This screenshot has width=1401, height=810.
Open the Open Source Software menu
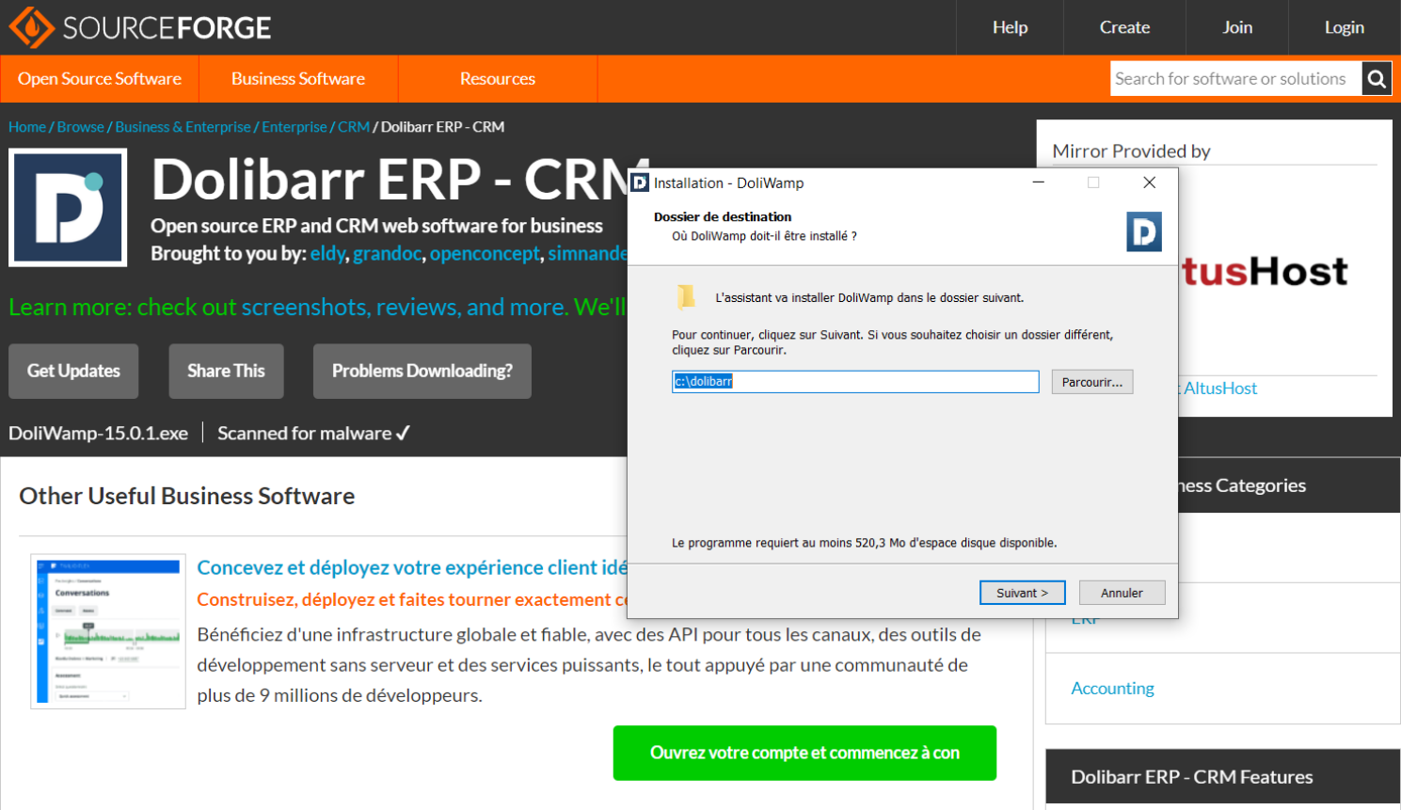[100, 79]
